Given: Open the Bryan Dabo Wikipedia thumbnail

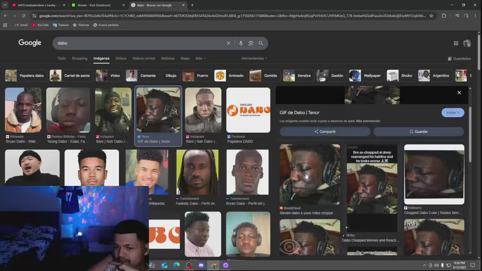Looking at the screenshot, I should [23, 110].
